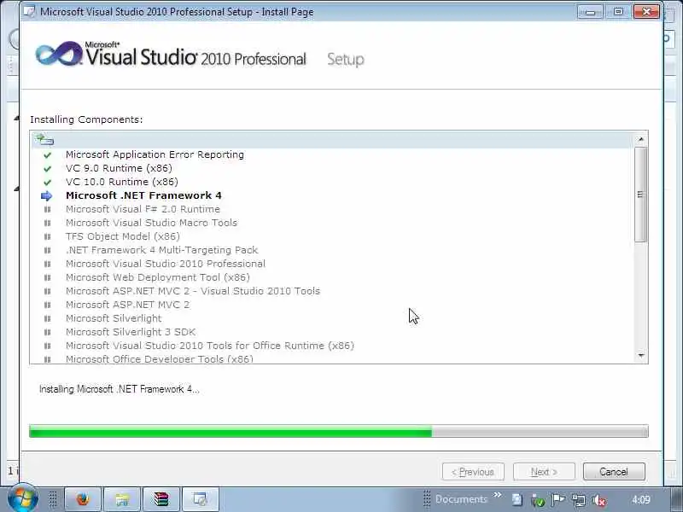Viewport: 683px width, 512px height.
Task: Open Firefox from the taskbar
Action: point(83,499)
